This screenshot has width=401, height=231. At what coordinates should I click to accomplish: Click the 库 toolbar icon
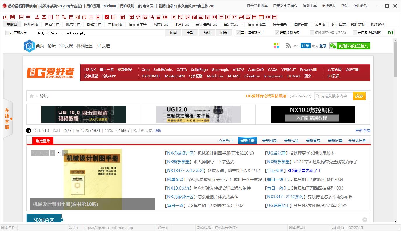click(x=255, y=17)
